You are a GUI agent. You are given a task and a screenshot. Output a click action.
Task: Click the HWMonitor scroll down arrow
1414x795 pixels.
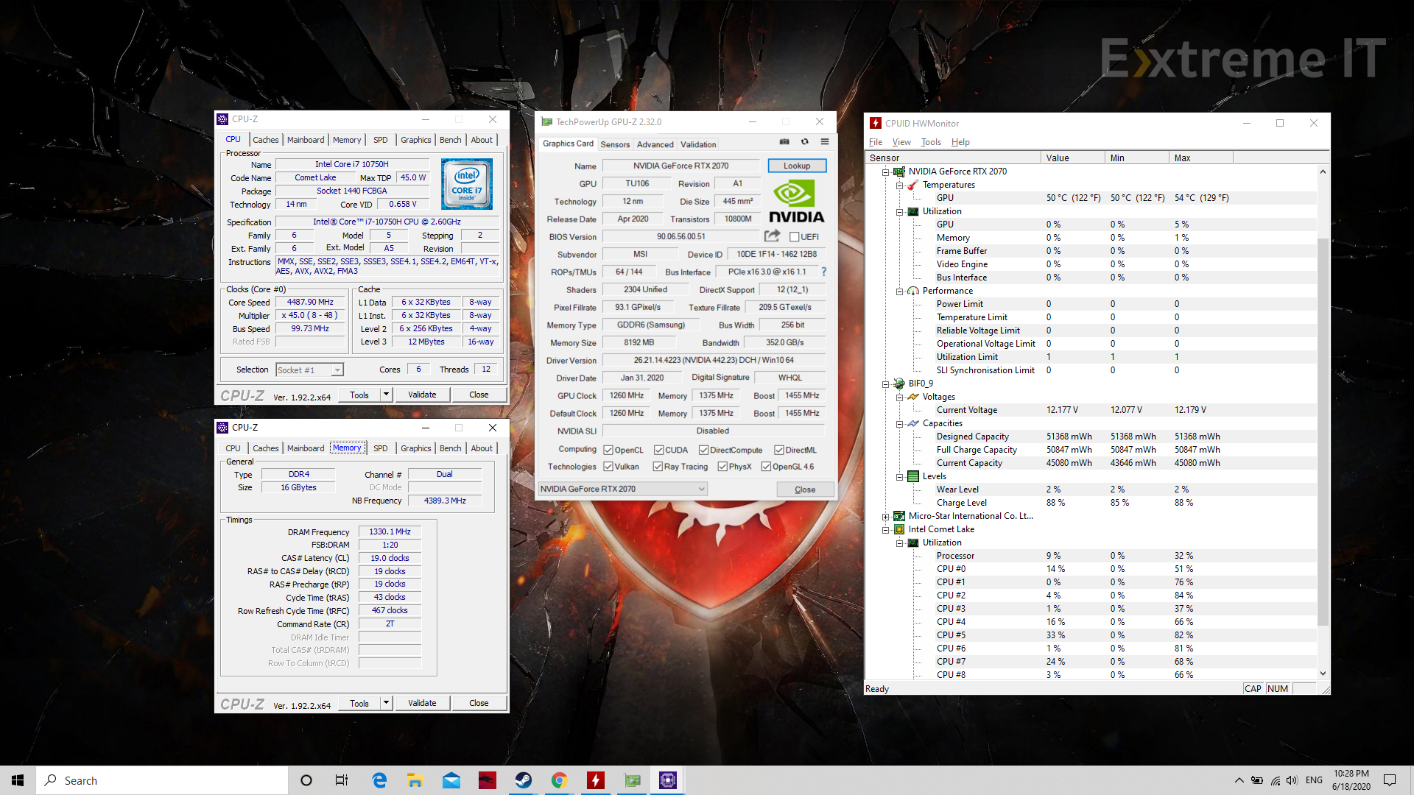(1323, 674)
